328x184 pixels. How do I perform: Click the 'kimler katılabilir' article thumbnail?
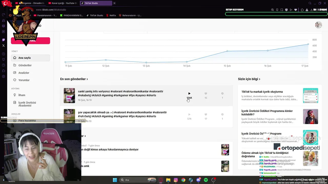coord(310,117)
